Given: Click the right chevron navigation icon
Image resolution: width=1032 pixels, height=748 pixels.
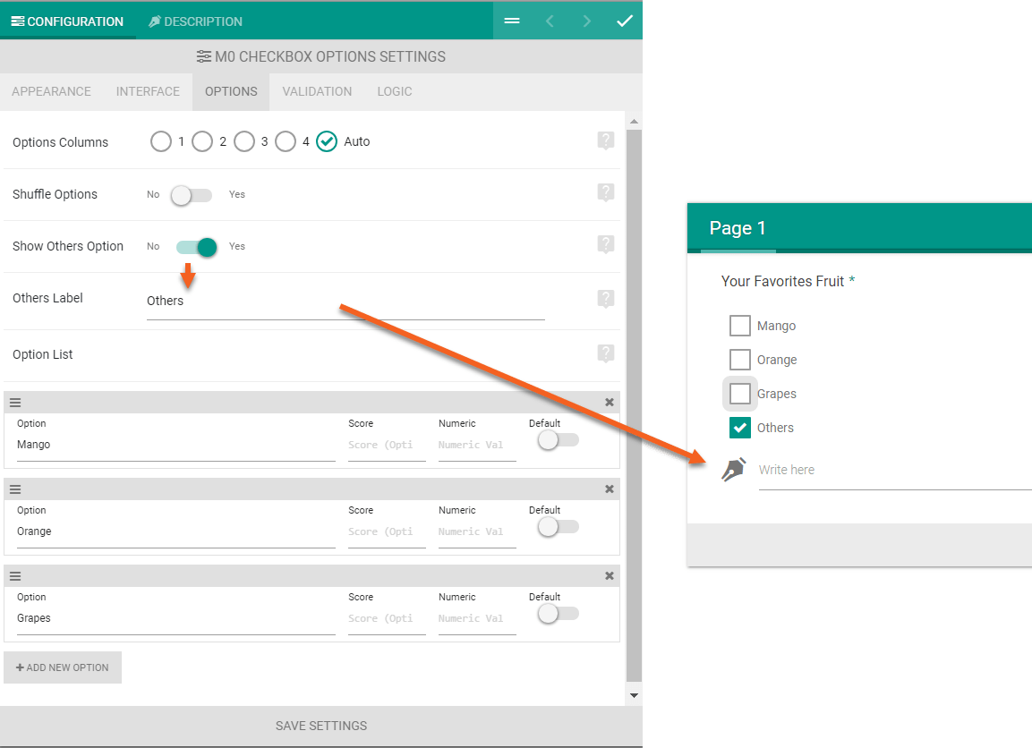Looking at the screenshot, I should point(587,20).
